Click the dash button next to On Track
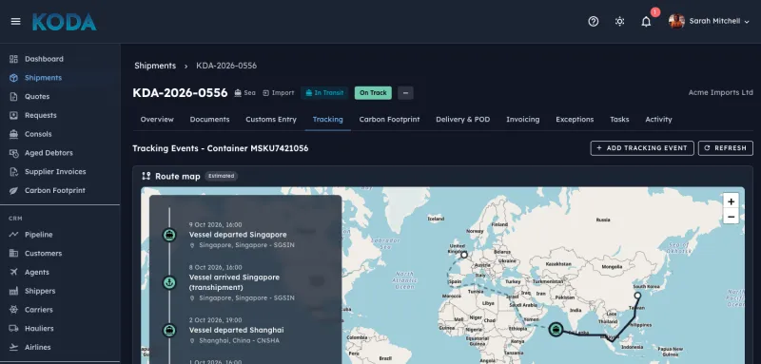This screenshot has height=364, width=761. tap(405, 92)
